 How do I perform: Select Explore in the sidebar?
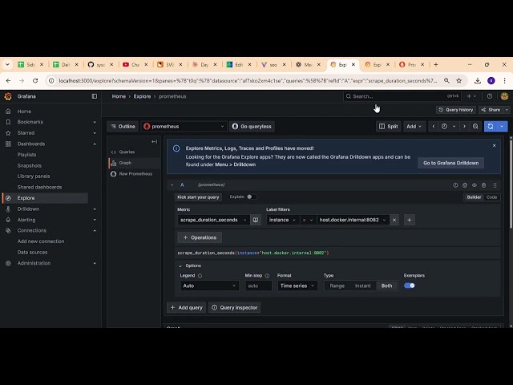45,198
